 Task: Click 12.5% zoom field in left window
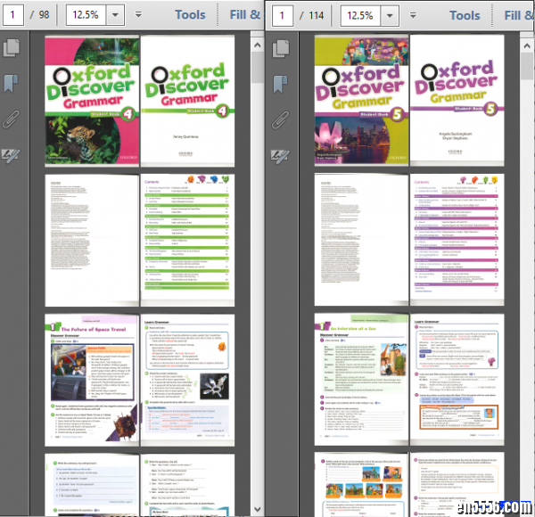point(86,15)
